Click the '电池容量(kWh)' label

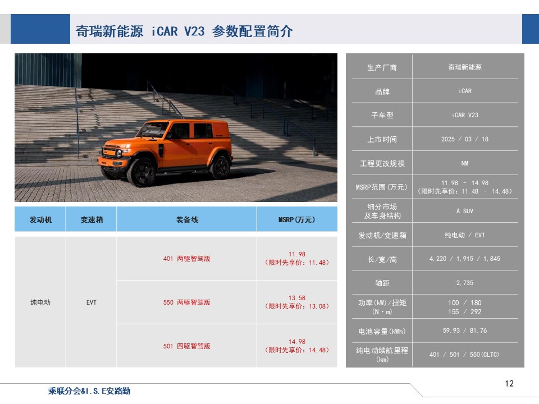pos(382,331)
